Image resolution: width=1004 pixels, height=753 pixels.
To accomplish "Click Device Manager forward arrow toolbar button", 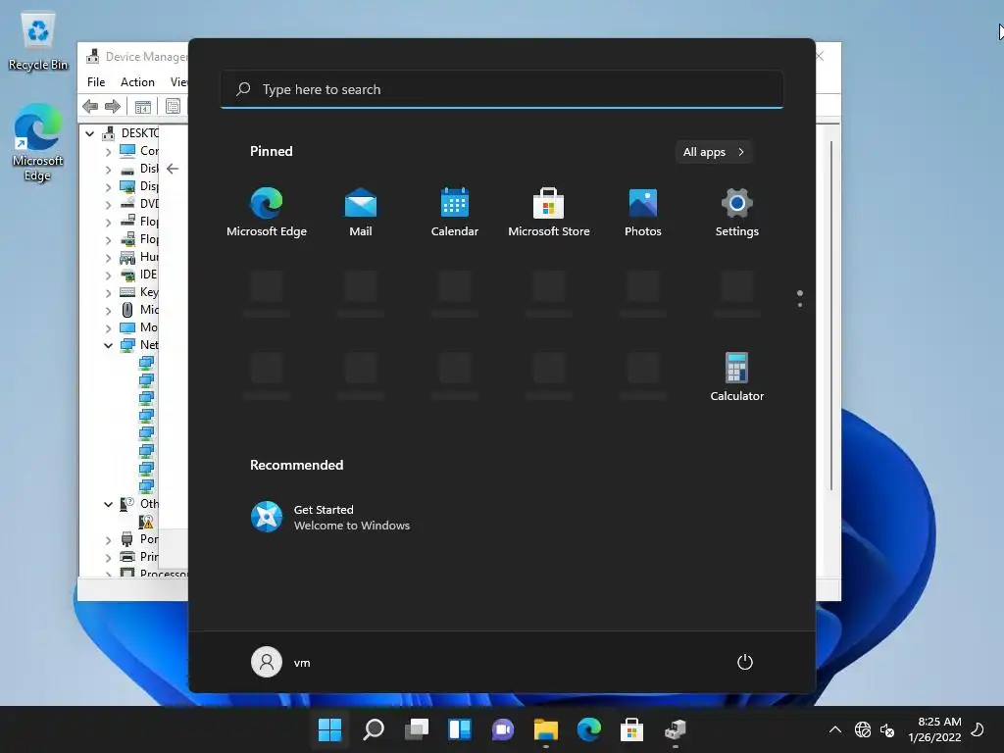I will [x=113, y=106].
